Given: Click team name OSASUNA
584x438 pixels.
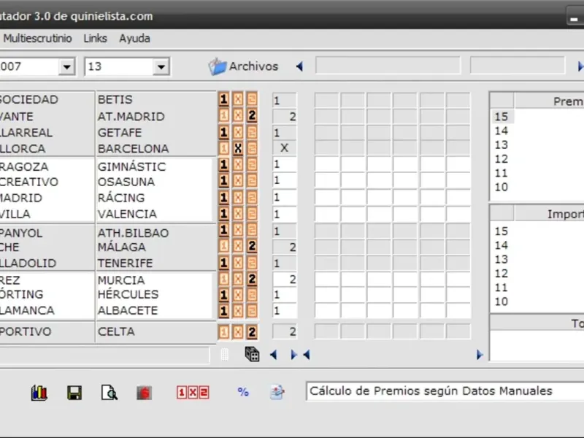Looking at the screenshot, I should tap(126, 182).
